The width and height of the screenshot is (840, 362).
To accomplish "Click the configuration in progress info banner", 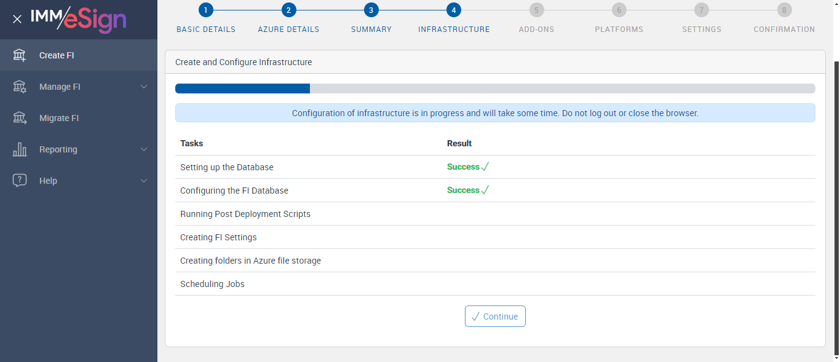I will point(495,113).
